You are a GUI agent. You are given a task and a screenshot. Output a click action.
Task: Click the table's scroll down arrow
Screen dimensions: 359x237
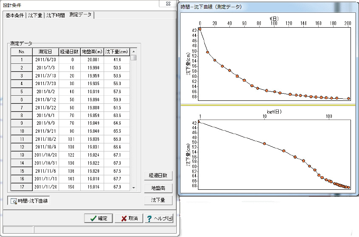coord(134,188)
